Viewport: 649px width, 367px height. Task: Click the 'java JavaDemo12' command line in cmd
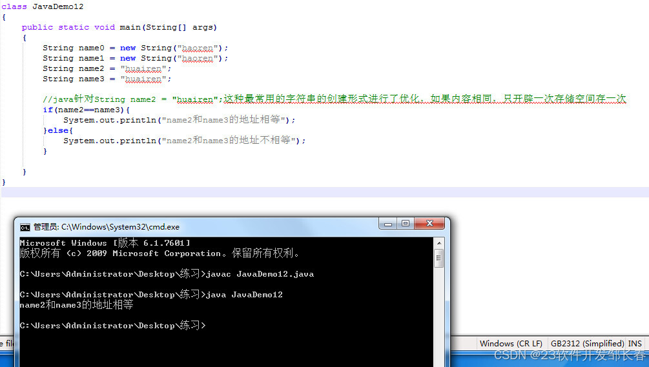pyautogui.click(x=151, y=294)
